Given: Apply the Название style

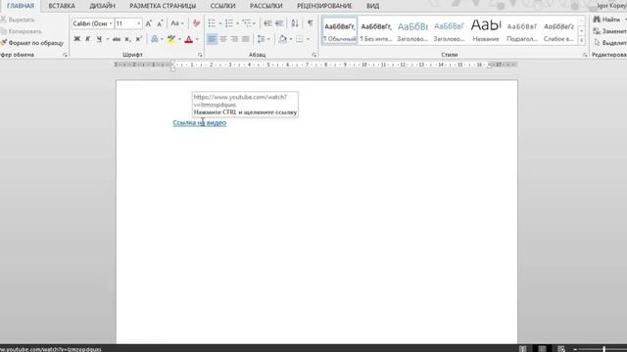Looking at the screenshot, I should coord(486,30).
